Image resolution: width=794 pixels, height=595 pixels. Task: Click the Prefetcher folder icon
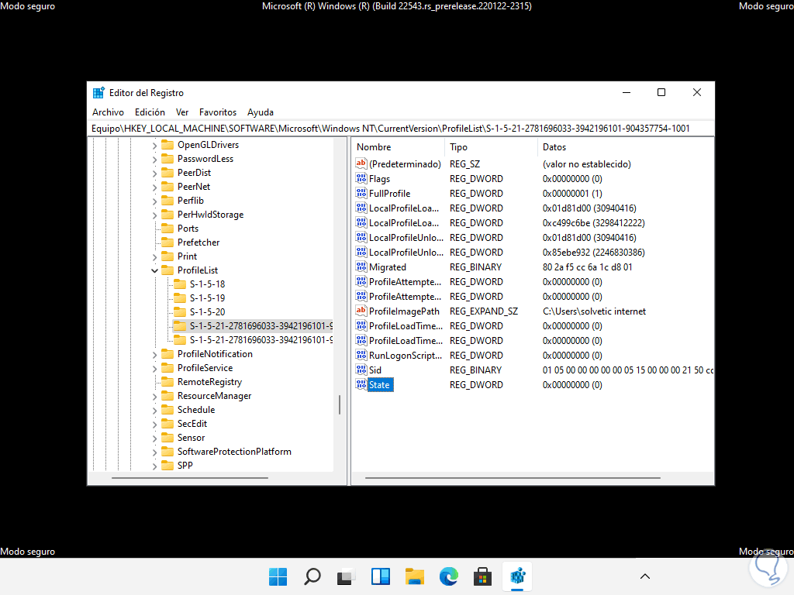click(x=167, y=242)
